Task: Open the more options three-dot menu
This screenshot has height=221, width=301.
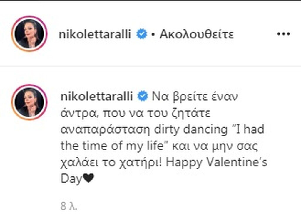Action: click(x=284, y=34)
